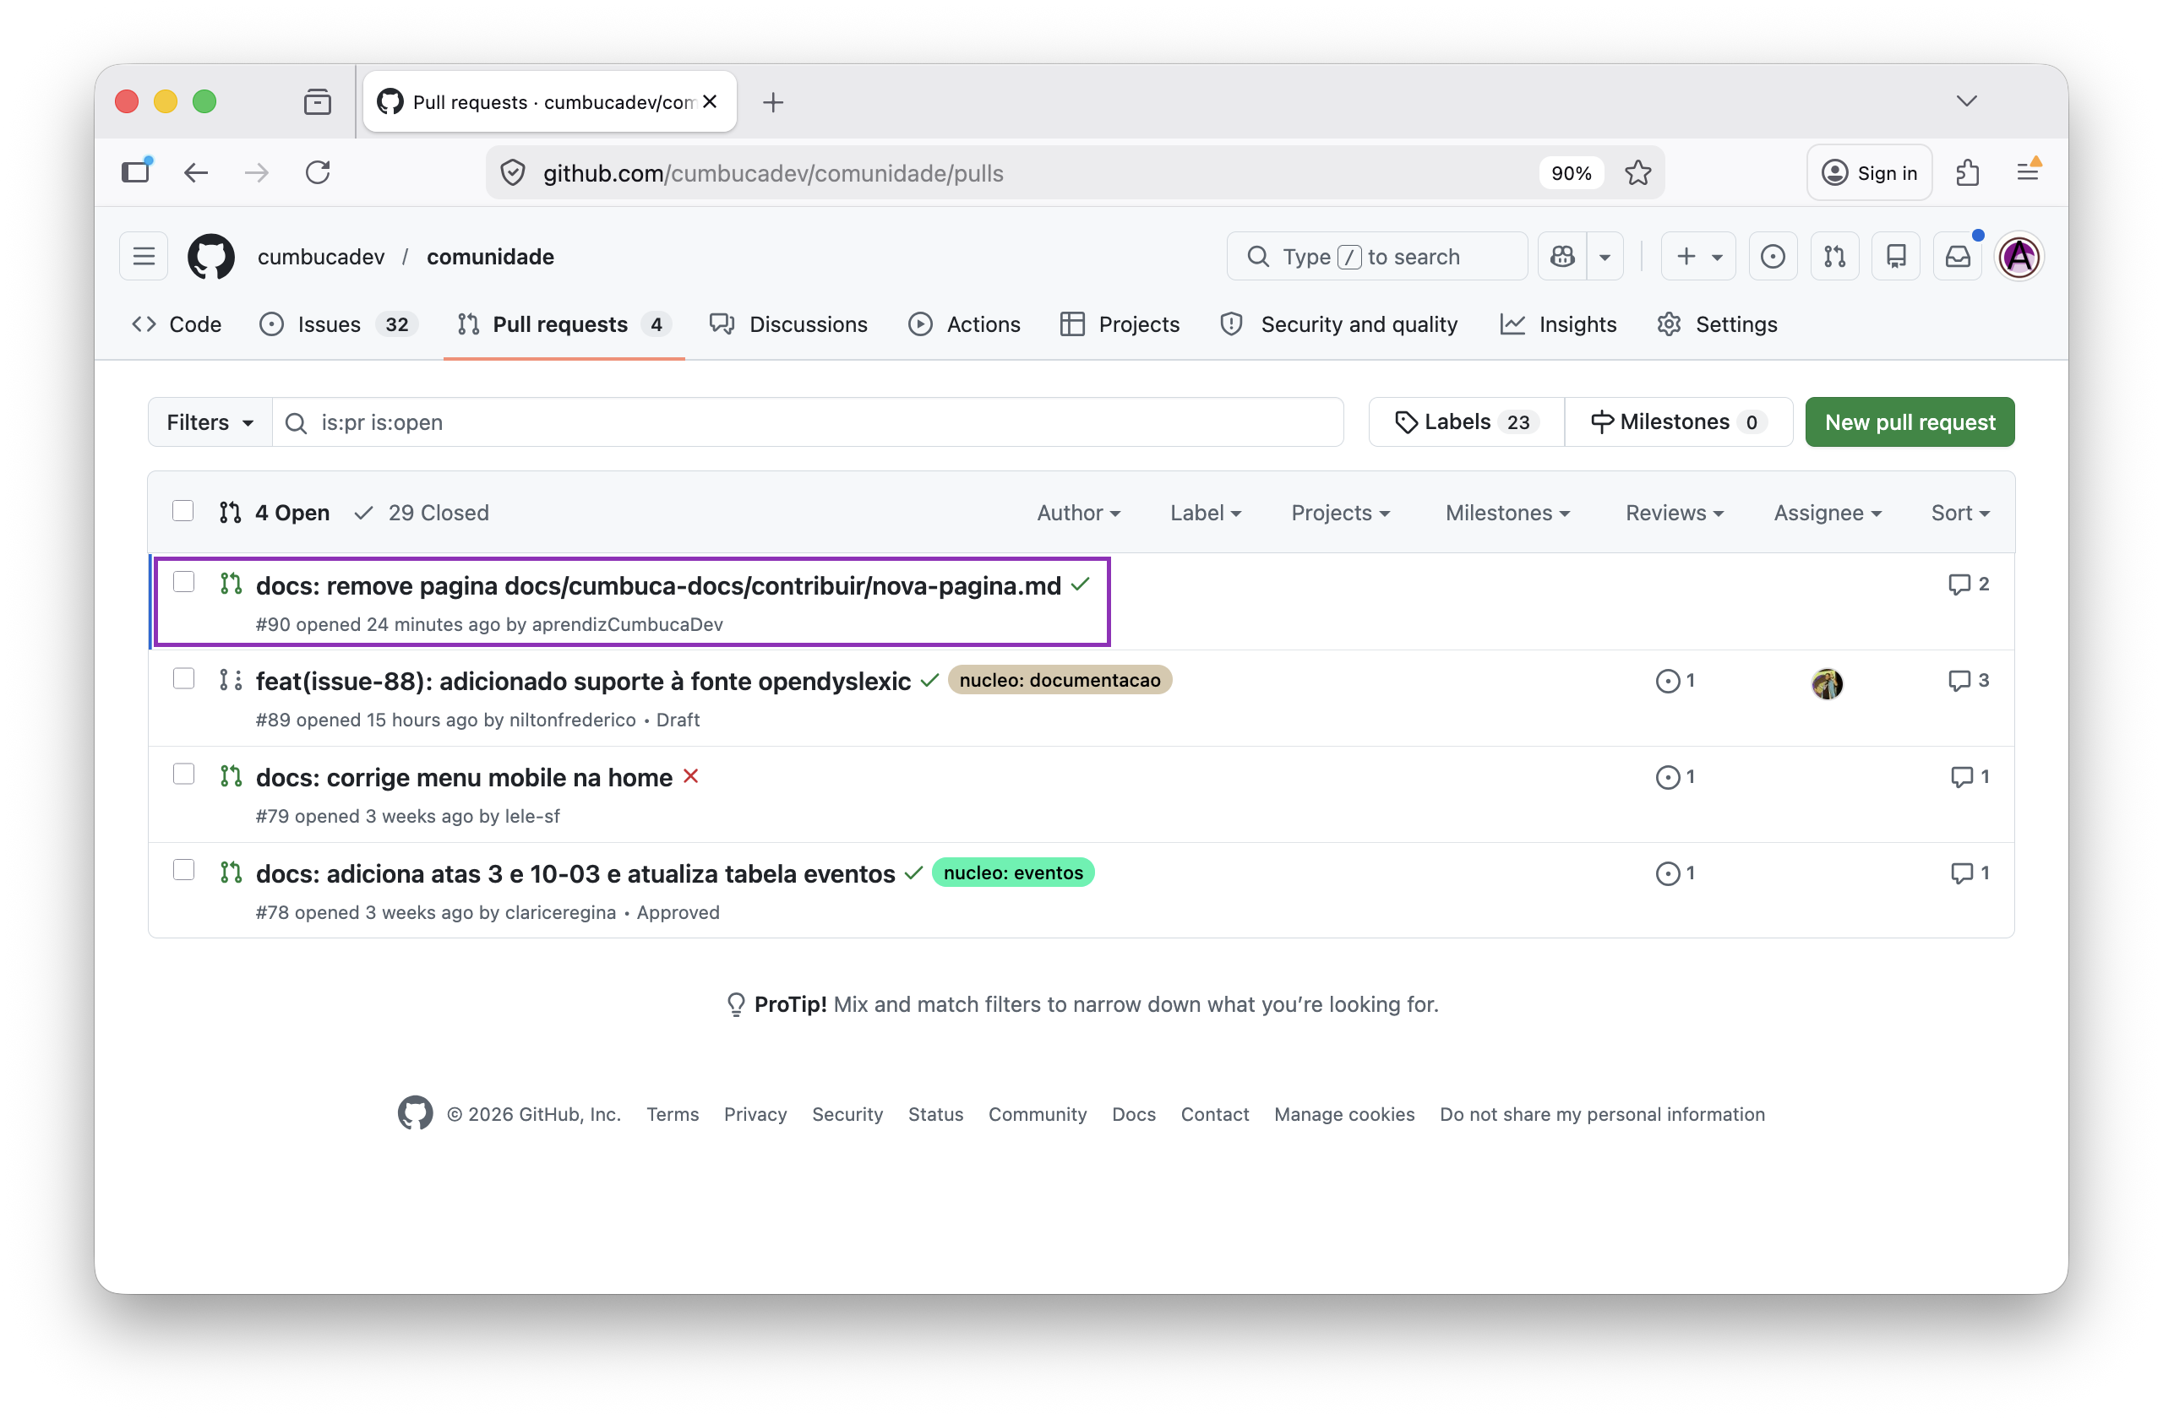This screenshot has height=1419, width=2163.
Task: Open the repository Projects tab
Action: 1120,324
